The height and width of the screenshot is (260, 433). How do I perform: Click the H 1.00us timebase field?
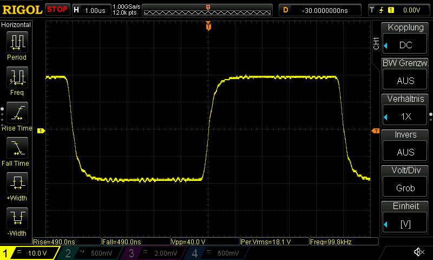[x=91, y=10]
